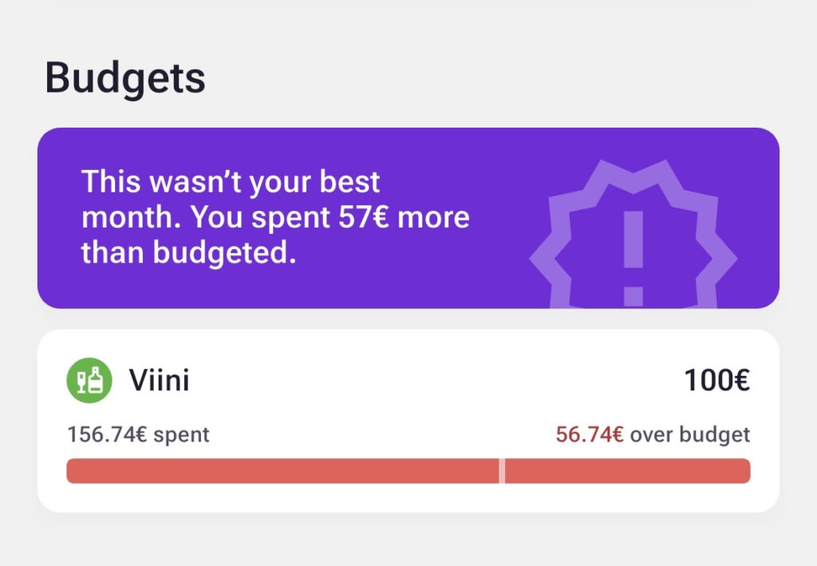Click the Budgets heading

(x=125, y=78)
